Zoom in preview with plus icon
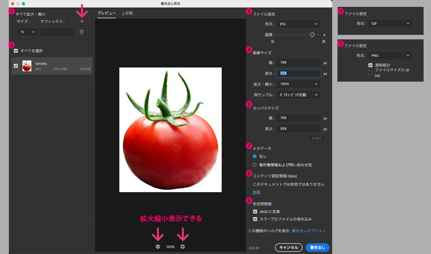The height and width of the screenshot is (254, 431). (182, 247)
